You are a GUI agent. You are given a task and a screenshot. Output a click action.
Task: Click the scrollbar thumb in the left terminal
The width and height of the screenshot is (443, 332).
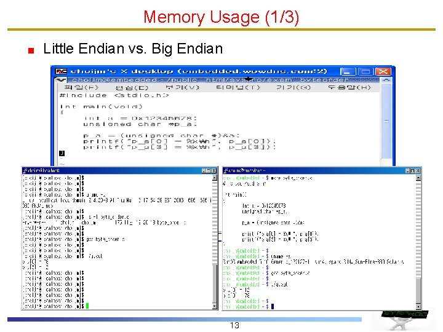point(215,283)
